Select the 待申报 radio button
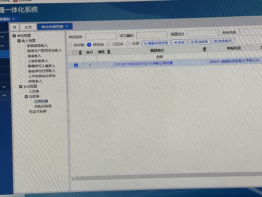The image size is (262, 197). (x=70, y=45)
